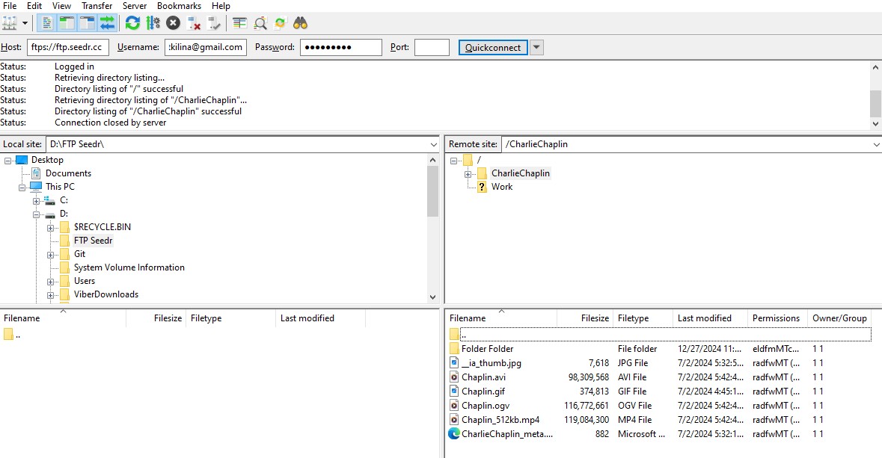Open the Transfer menu
882x458 pixels.
coord(97,6)
